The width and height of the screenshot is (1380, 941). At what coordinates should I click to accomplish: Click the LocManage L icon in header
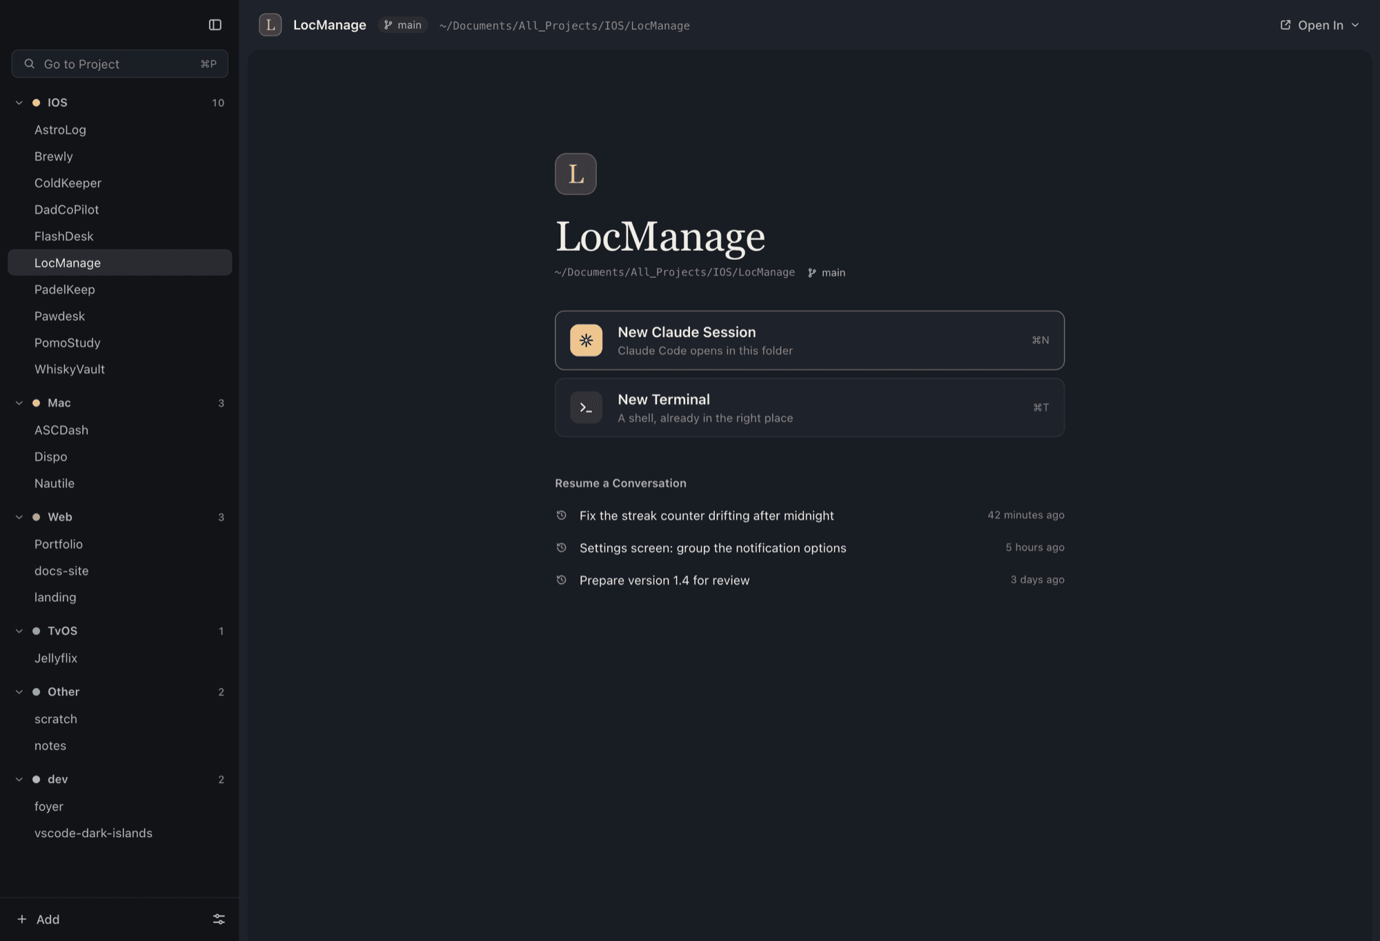coord(270,25)
